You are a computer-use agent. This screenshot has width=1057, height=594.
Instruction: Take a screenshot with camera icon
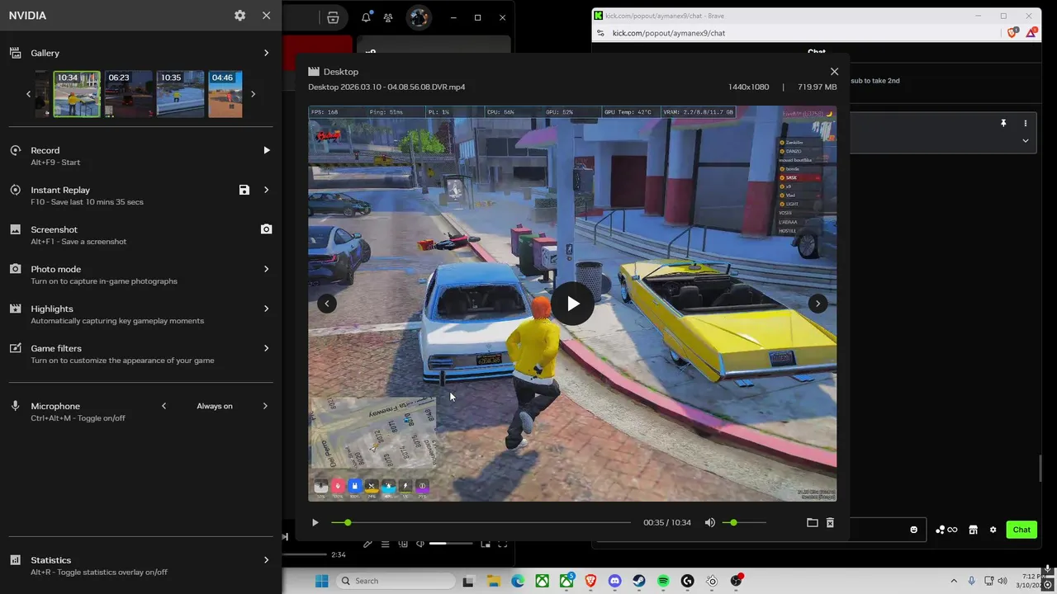click(266, 229)
